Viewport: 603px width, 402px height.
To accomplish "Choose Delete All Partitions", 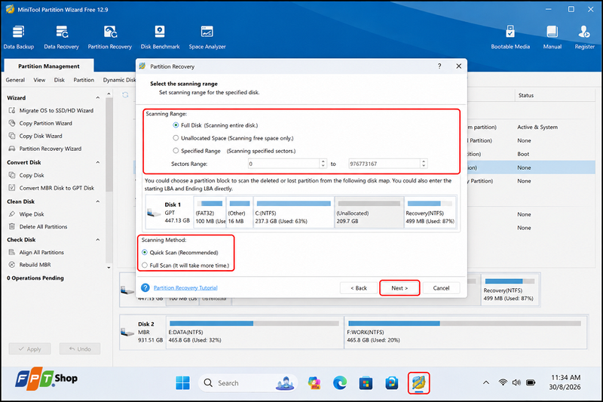I will pos(38,226).
